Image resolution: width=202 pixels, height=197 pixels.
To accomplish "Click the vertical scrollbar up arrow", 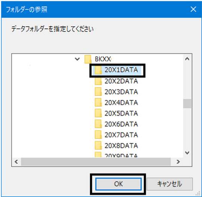I will click(x=187, y=59).
